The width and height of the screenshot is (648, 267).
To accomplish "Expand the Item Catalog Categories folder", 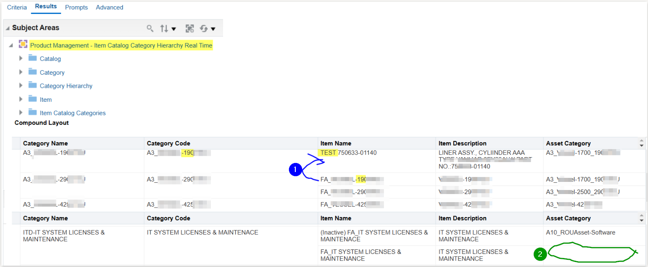I will [21, 113].
